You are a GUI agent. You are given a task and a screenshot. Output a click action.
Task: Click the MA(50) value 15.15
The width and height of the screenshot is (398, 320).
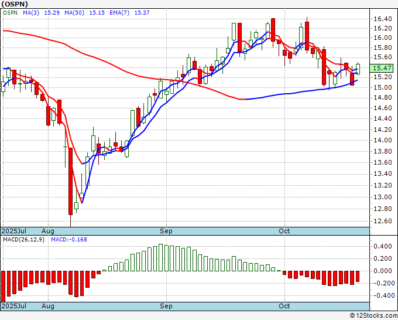pyautogui.click(x=97, y=12)
